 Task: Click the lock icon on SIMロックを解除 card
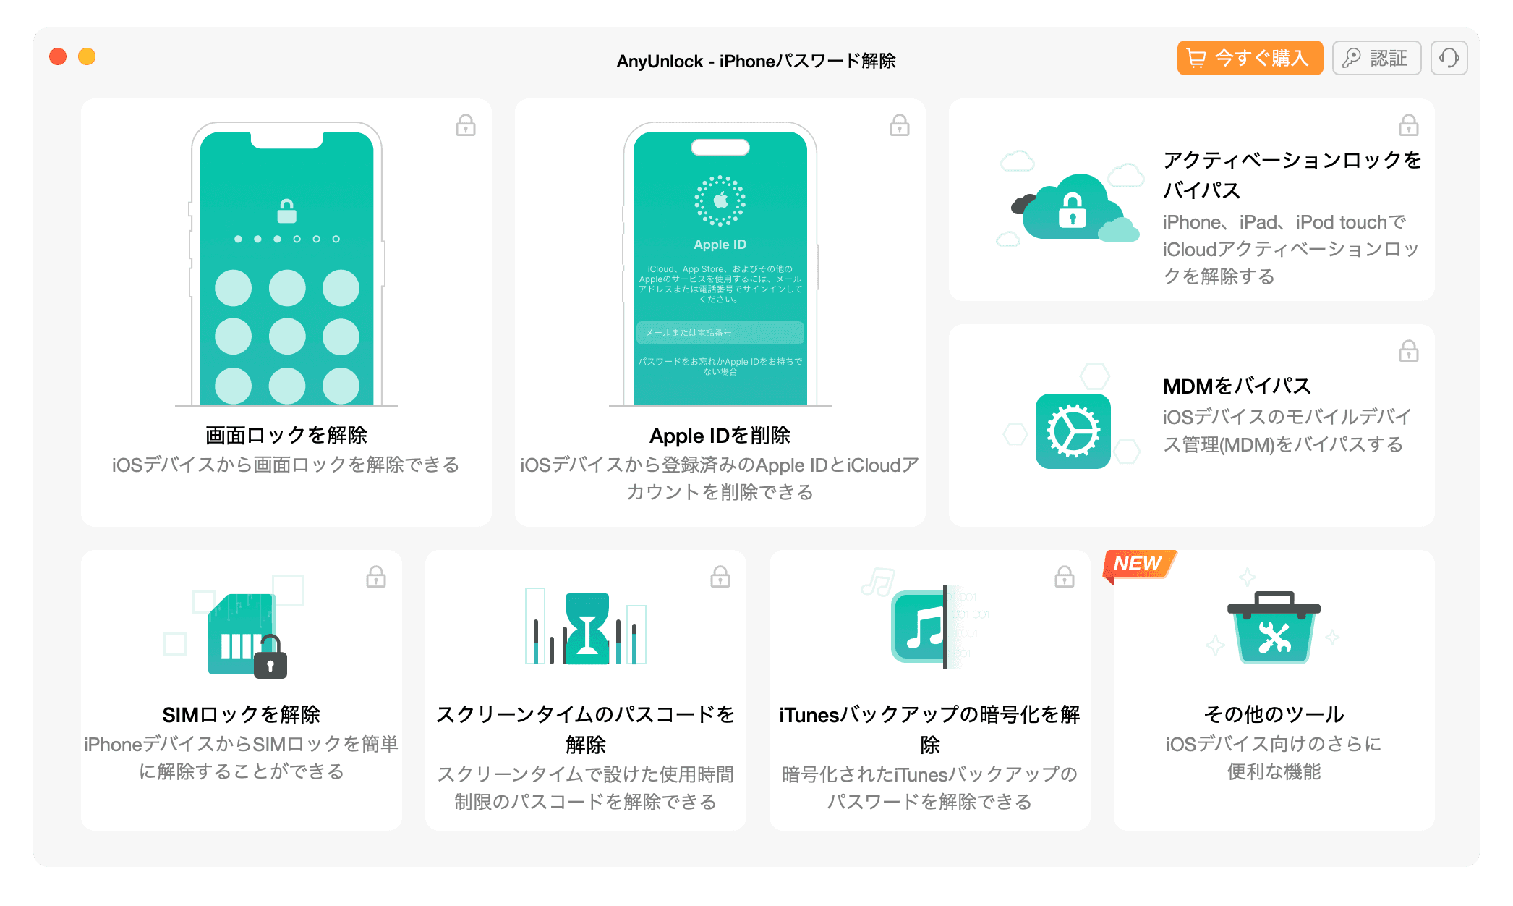click(x=376, y=577)
